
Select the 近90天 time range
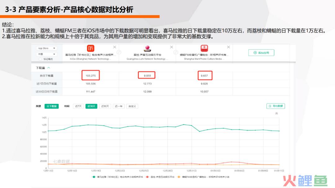click(x=105, y=106)
